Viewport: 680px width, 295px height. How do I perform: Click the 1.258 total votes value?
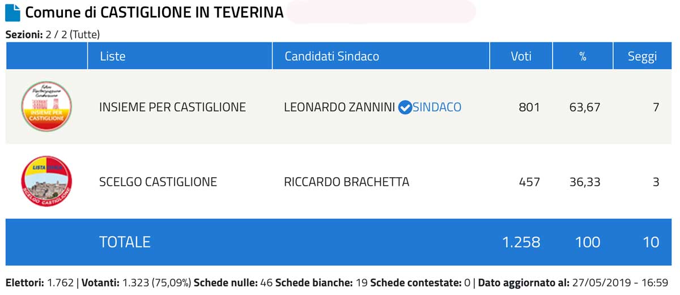click(521, 242)
